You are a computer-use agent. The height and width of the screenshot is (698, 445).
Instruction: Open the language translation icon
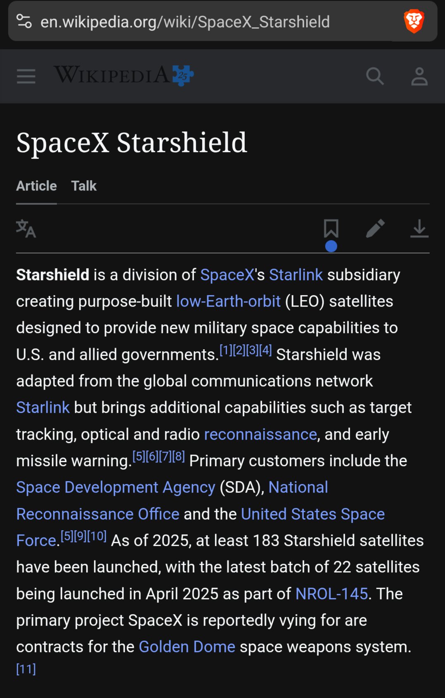pyautogui.click(x=26, y=229)
